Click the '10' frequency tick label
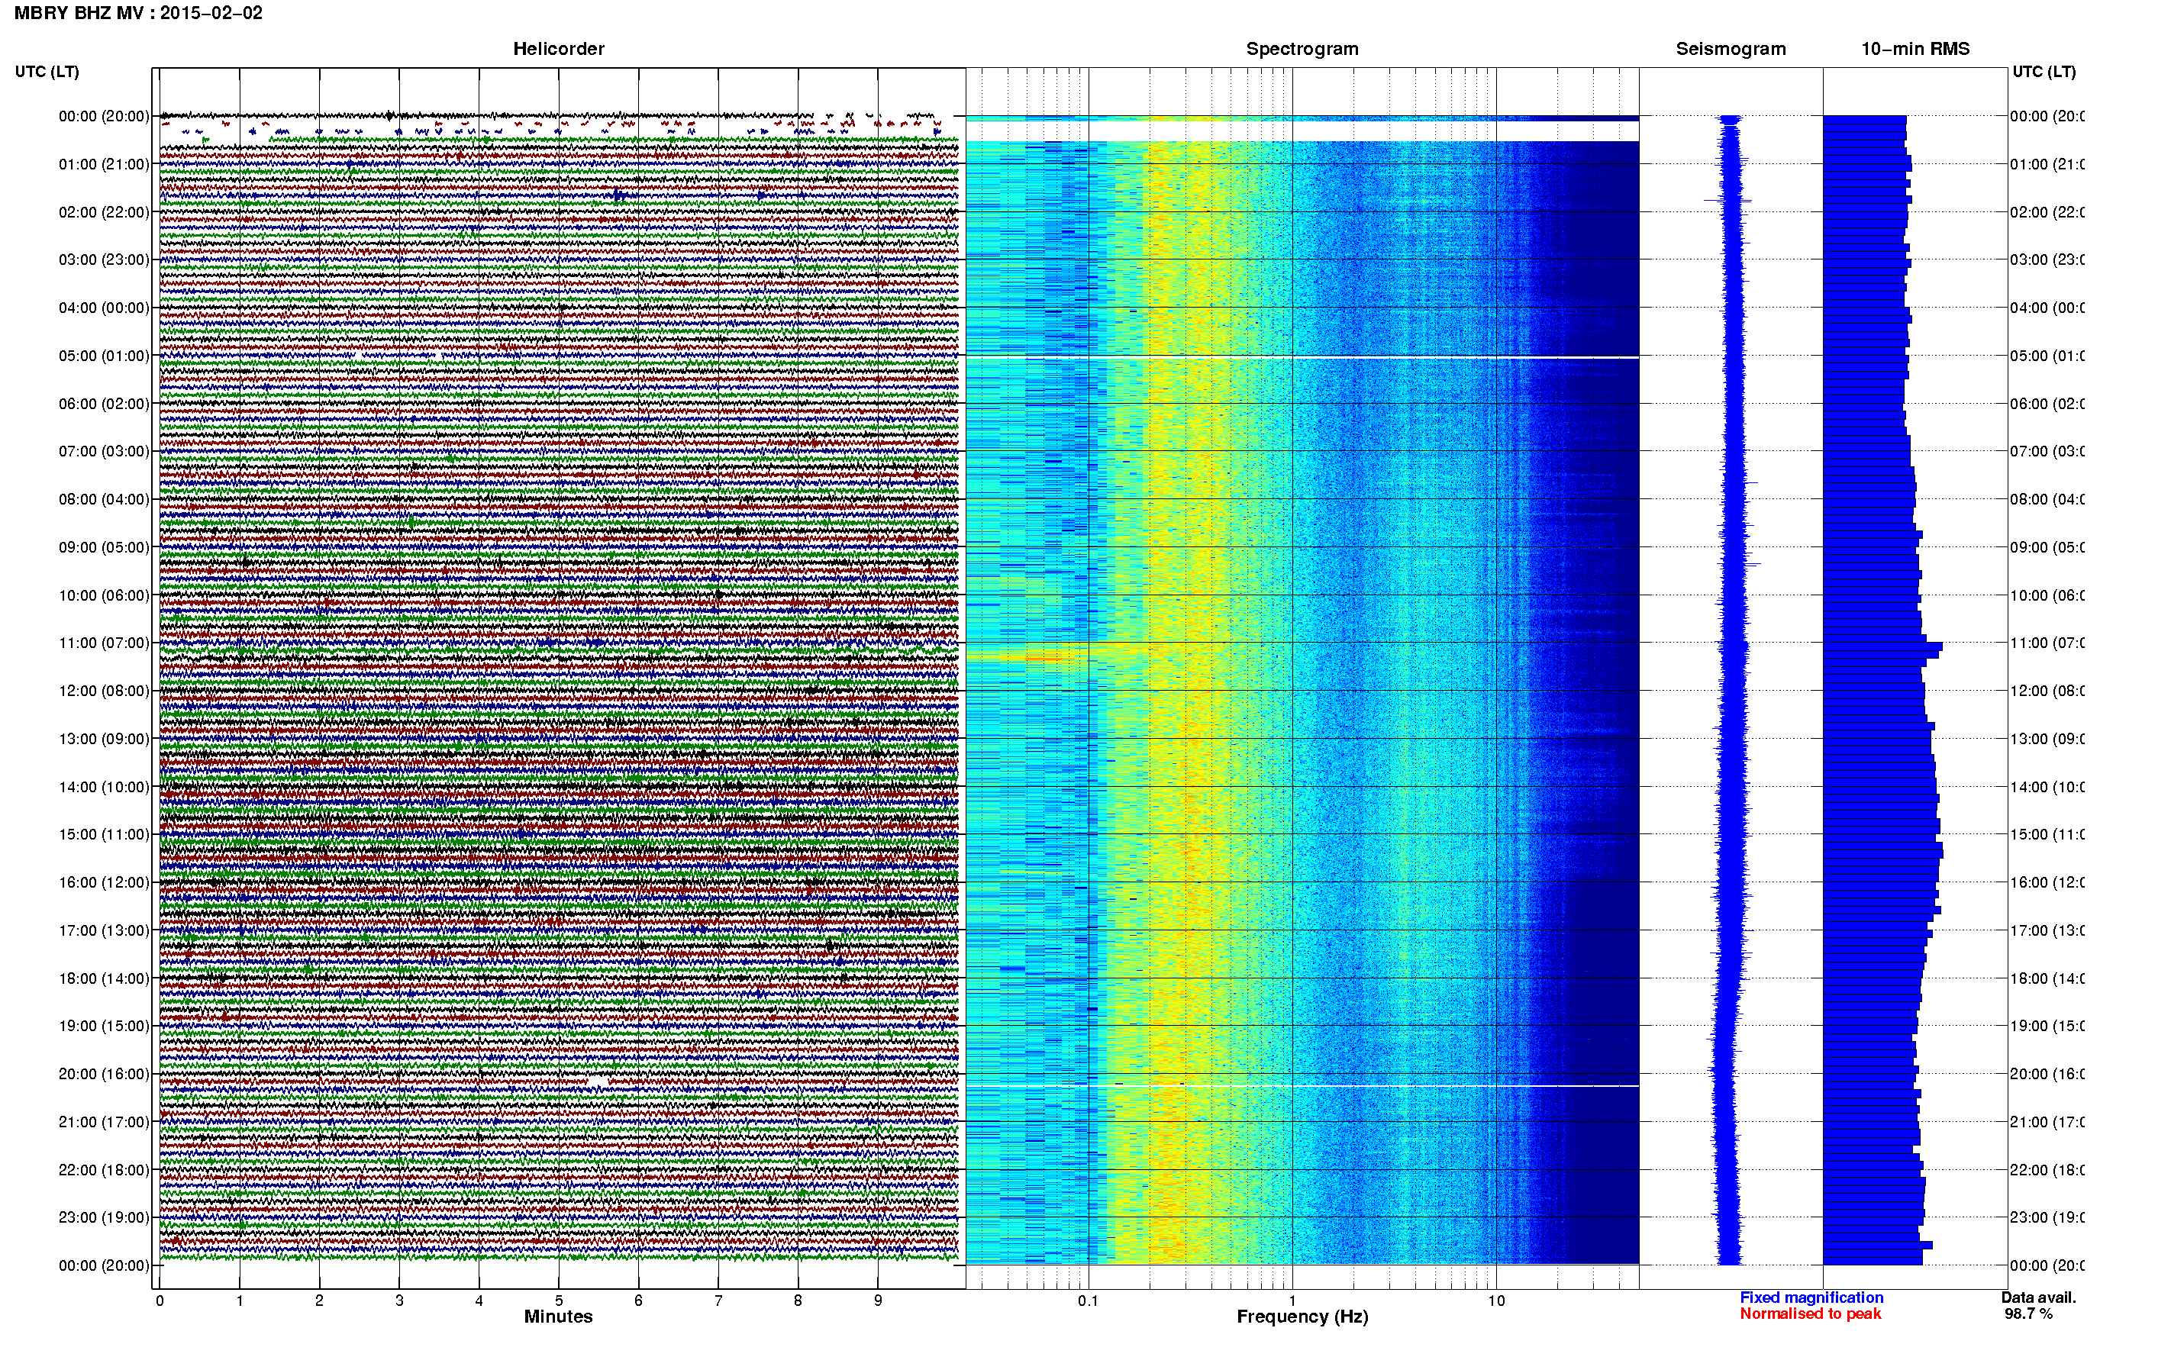Screen dimensions: 2171x1357 1496,1301
